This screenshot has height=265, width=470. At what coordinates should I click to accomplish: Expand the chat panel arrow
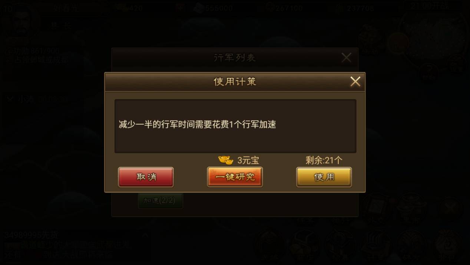[145, 235]
